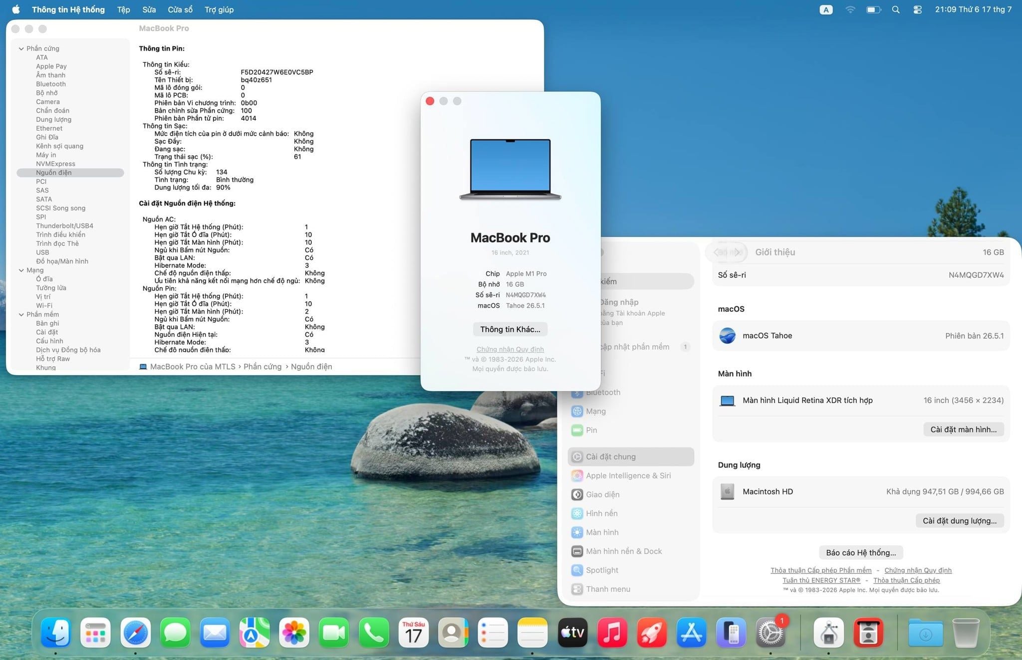Open Contacts from the Dock
This screenshot has height=660, width=1022.
(x=453, y=633)
